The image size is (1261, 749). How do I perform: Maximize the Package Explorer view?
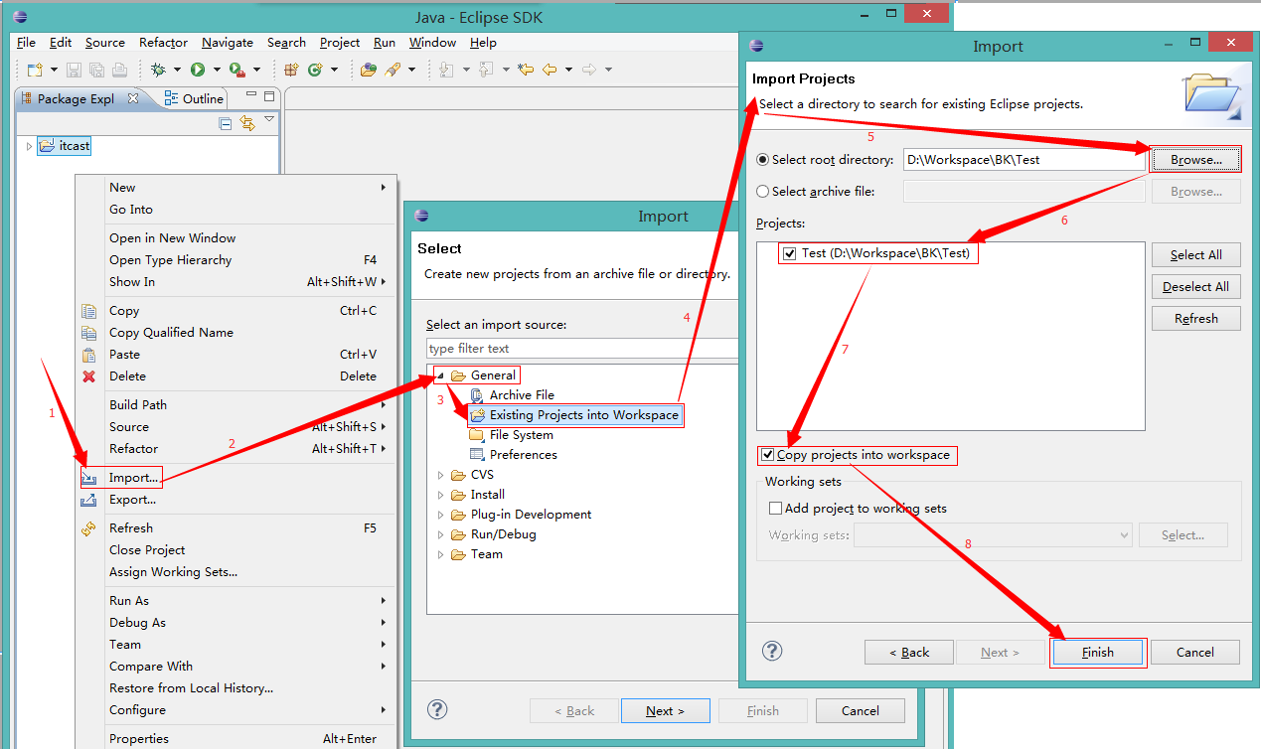[x=268, y=96]
